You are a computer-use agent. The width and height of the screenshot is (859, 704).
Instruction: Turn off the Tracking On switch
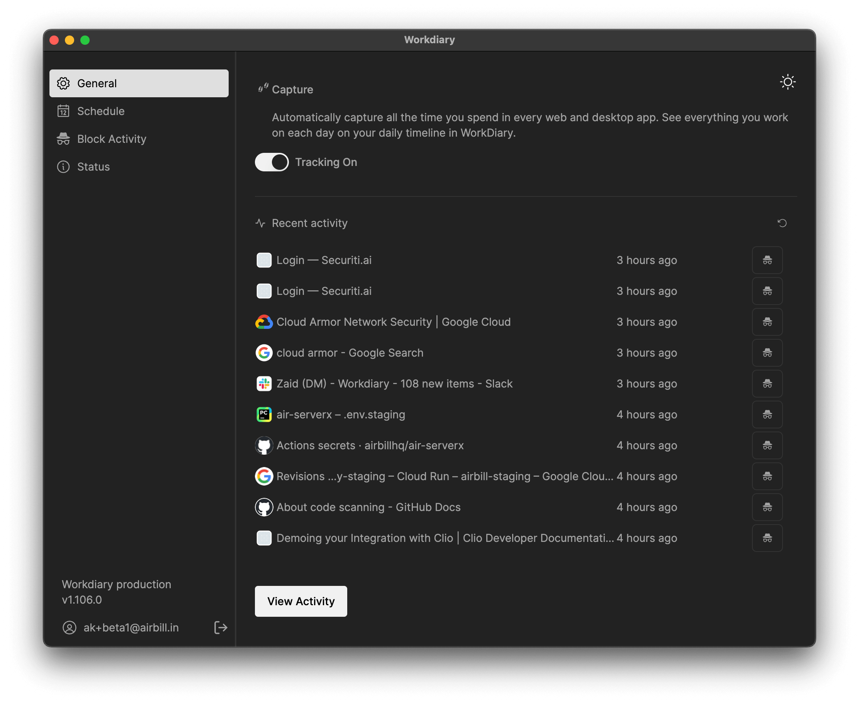(x=272, y=162)
